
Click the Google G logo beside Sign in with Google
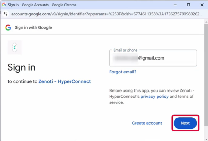tap(8, 27)
